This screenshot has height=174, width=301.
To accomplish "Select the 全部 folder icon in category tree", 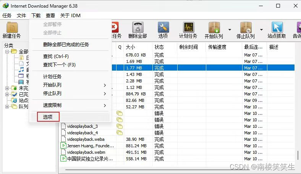I will 14,51.
